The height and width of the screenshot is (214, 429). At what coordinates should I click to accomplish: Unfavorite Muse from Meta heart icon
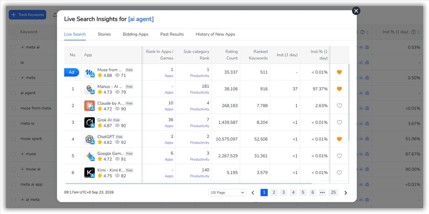[339, 72]
